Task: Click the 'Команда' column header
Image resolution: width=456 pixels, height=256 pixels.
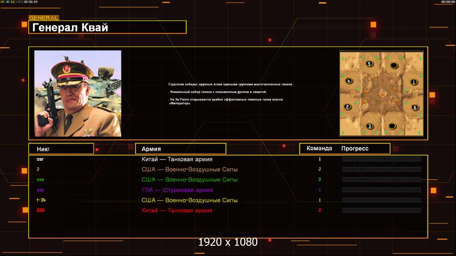Action: click(x=319, y=148)
